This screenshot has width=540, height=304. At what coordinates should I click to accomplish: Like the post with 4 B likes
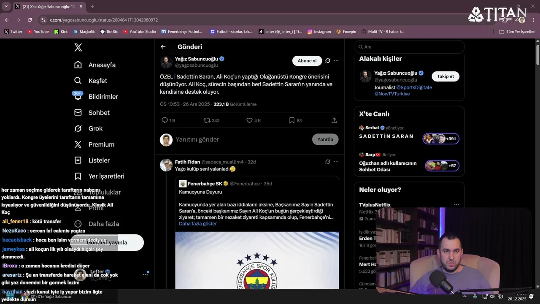(254, 120)
